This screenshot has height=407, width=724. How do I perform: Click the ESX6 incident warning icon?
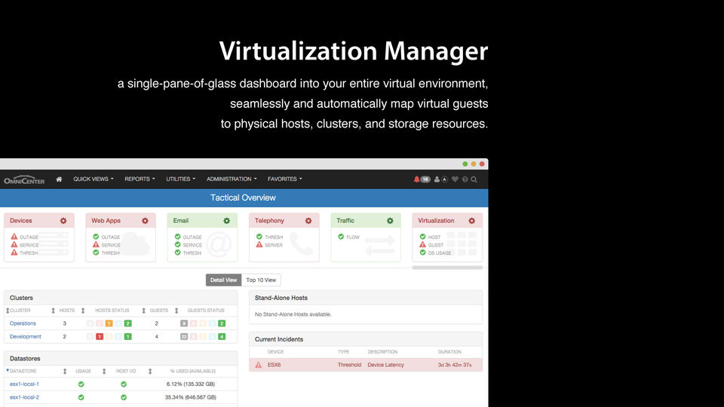pos(259,365)
